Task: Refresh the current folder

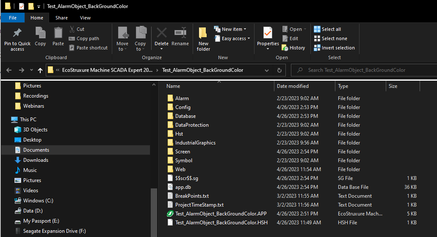Action: 279,71
